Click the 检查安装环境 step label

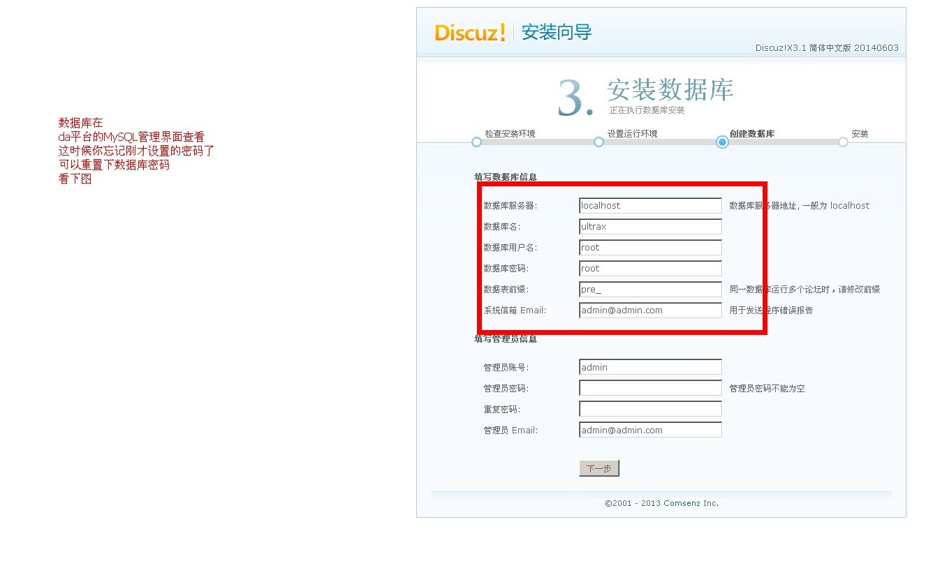pyautogui.click(x=510, y=133)
